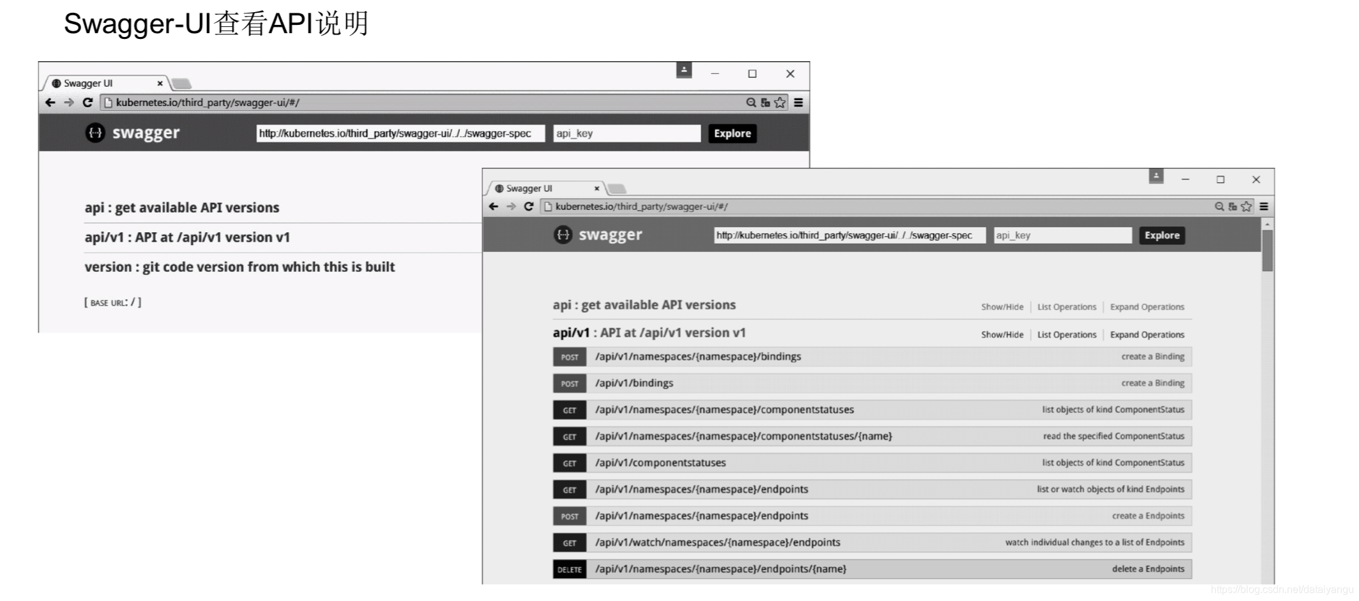Click forward arrow in front browser window
The width and height of the screenshot is (1359, 601).
point(511,207)
